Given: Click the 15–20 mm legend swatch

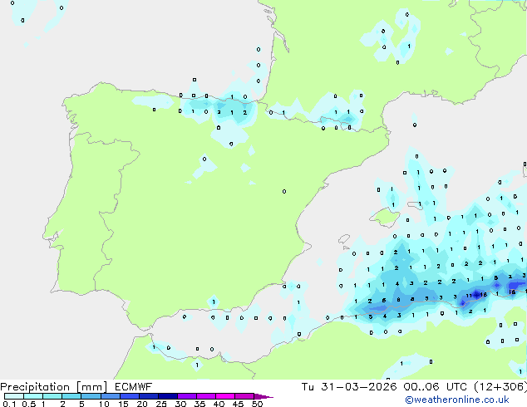Looking at the screenshot, I should point(130,396).
